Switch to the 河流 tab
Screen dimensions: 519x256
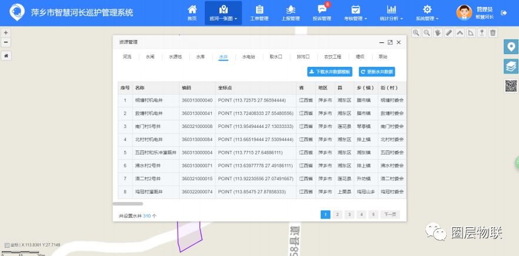tap(127, 57)
